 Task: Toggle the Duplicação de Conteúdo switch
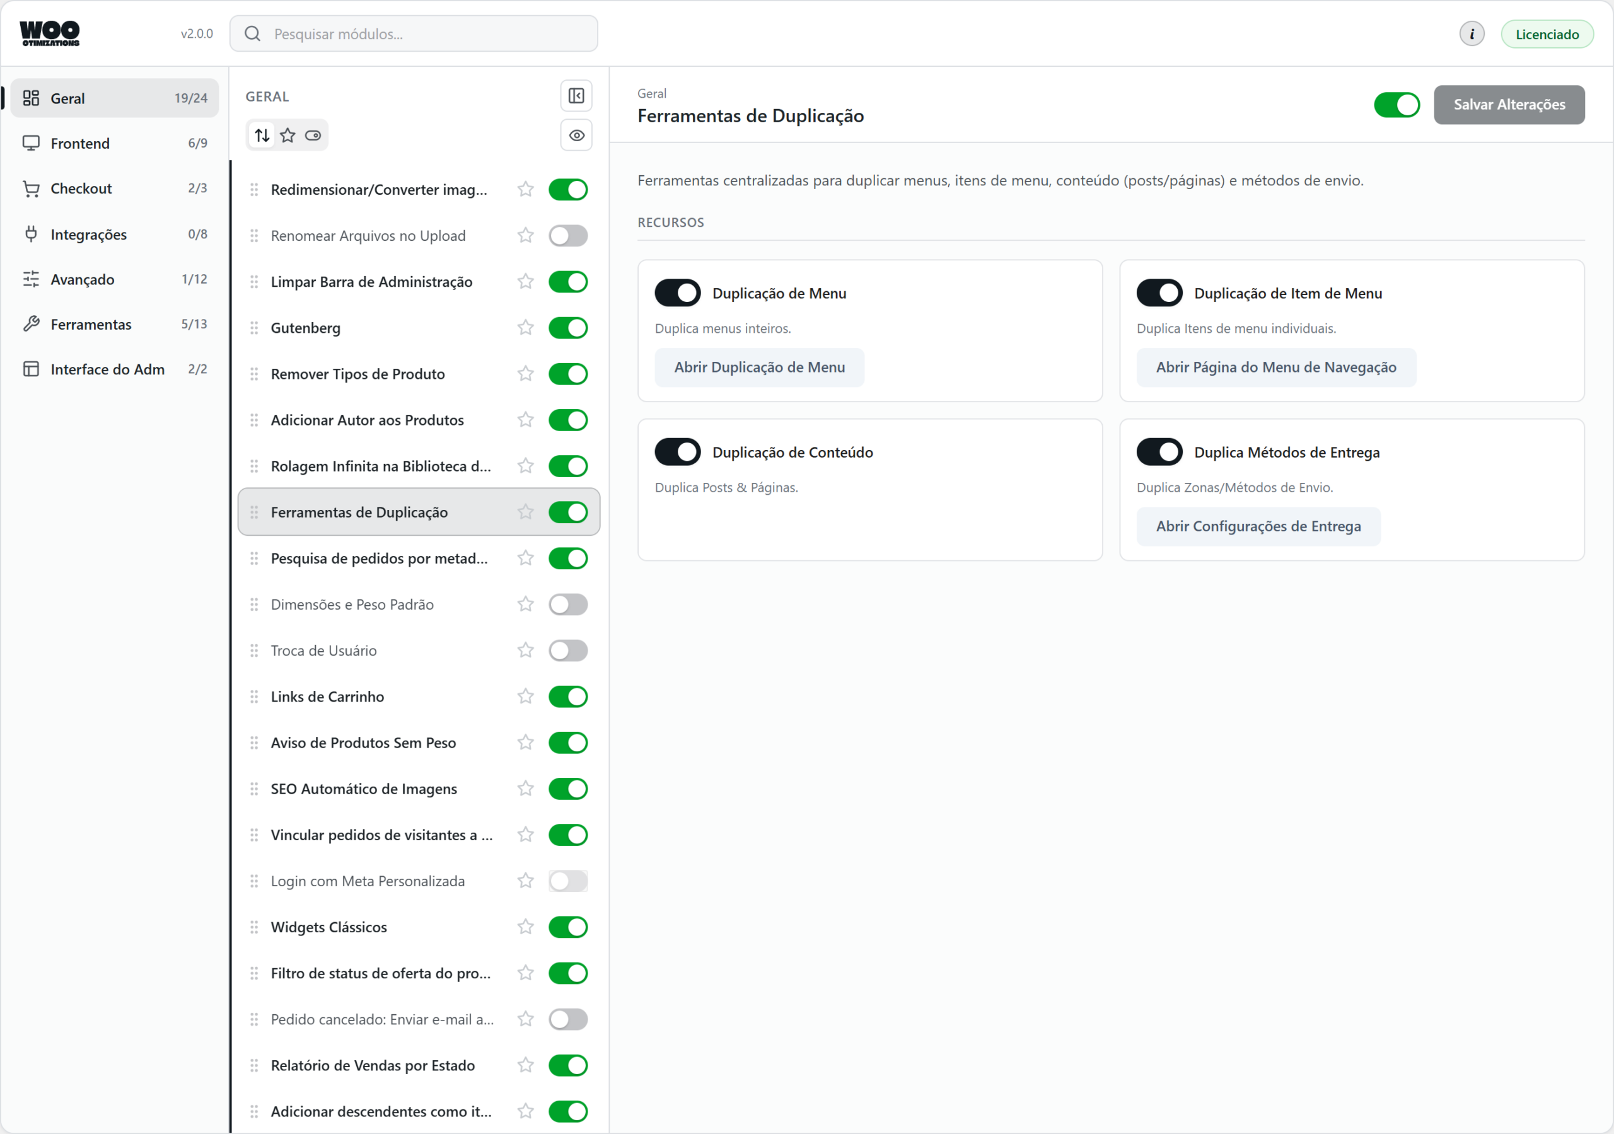point(678,452)
